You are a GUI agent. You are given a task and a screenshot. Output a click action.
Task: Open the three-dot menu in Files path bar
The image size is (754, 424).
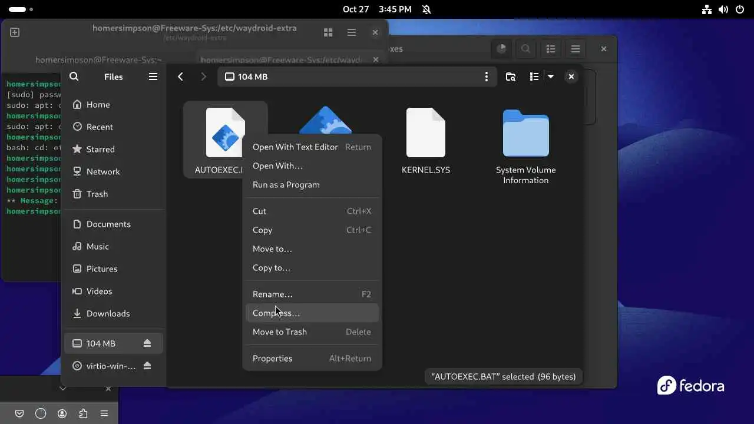[x=486, y=77]
